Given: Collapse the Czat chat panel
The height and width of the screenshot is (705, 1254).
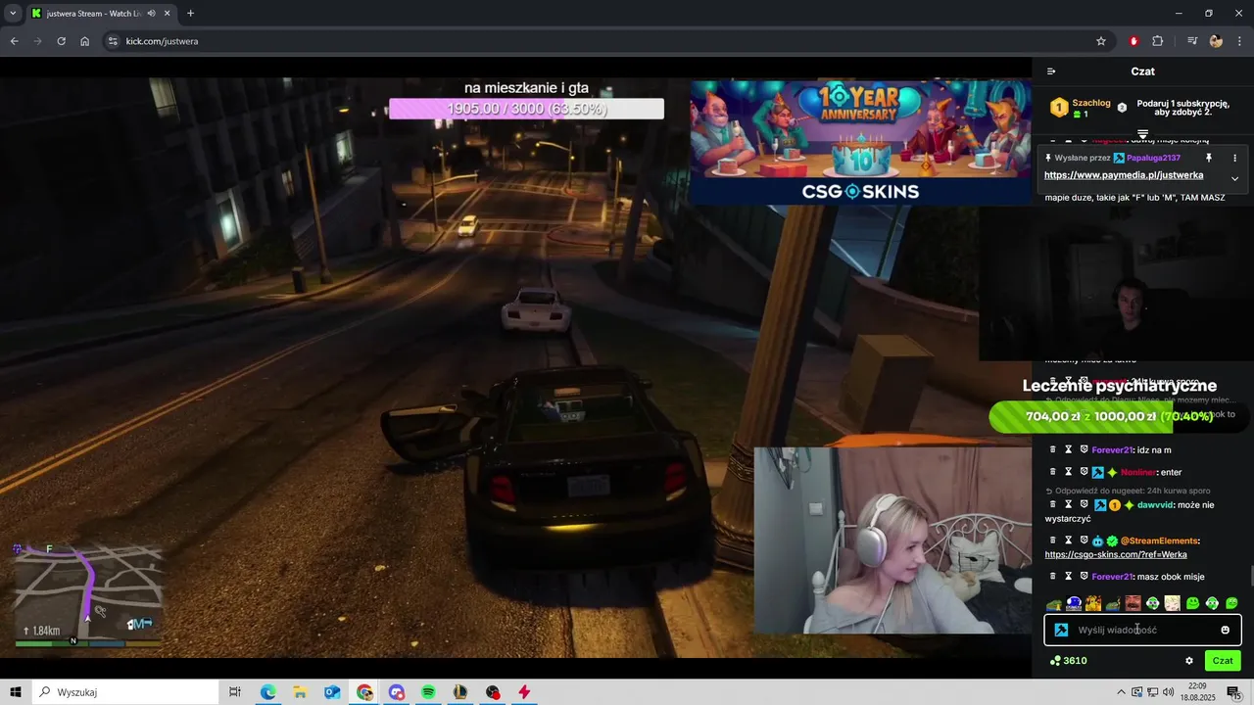Looking at the screenshot, I should click(1051, 71).
